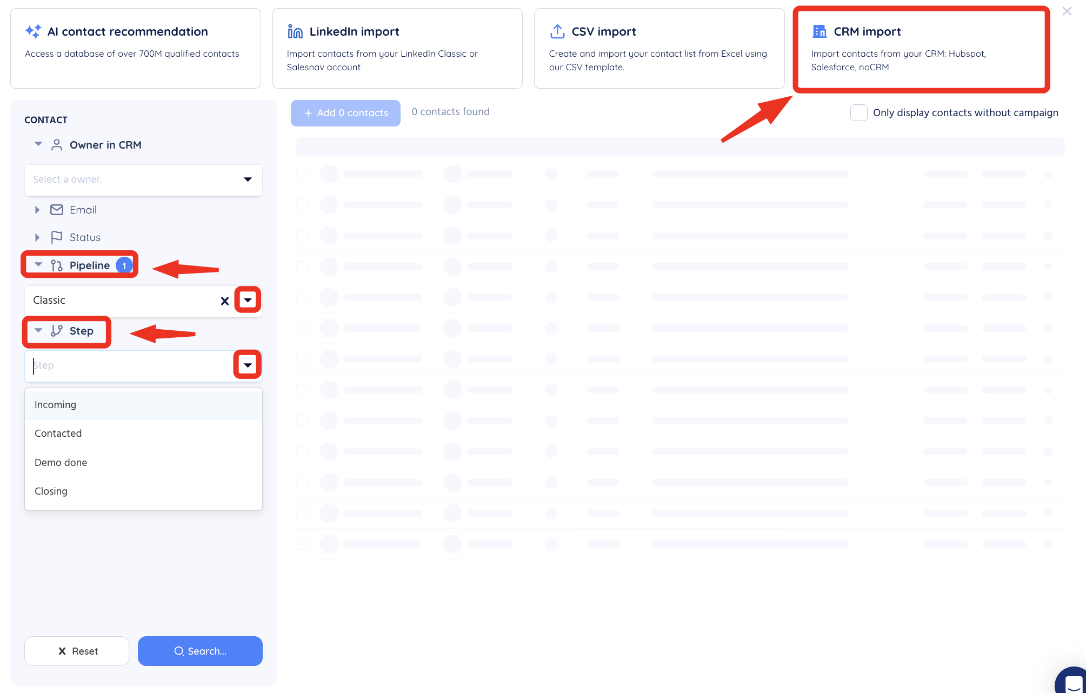Collapse the Owner in CRM section
1086x693 pixels.
pyautogui.click(x=38, y=144)
